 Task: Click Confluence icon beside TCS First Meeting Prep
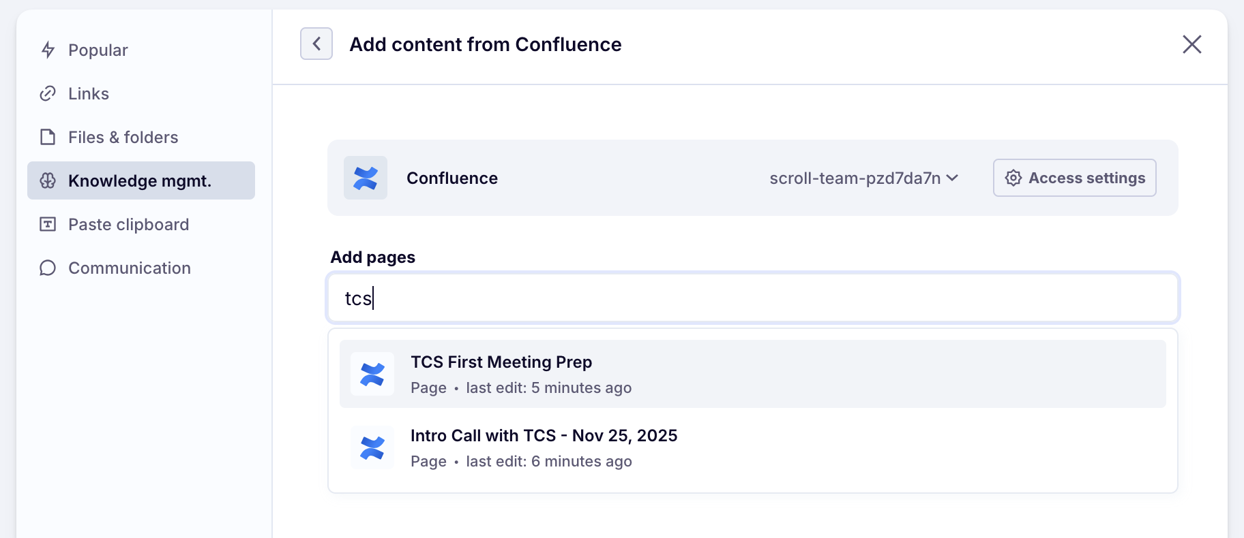pos(372,374)
